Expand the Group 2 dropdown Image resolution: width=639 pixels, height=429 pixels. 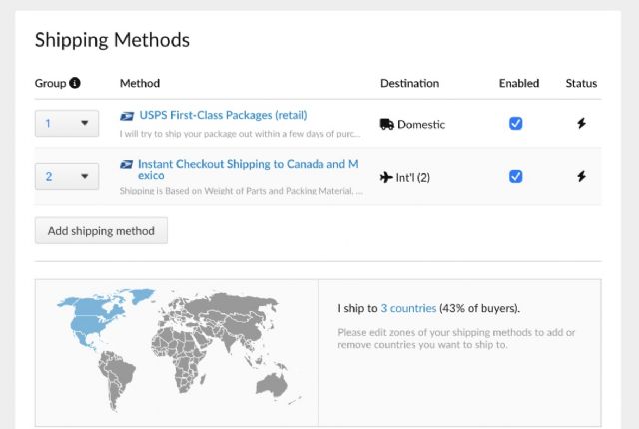point(67,177)
